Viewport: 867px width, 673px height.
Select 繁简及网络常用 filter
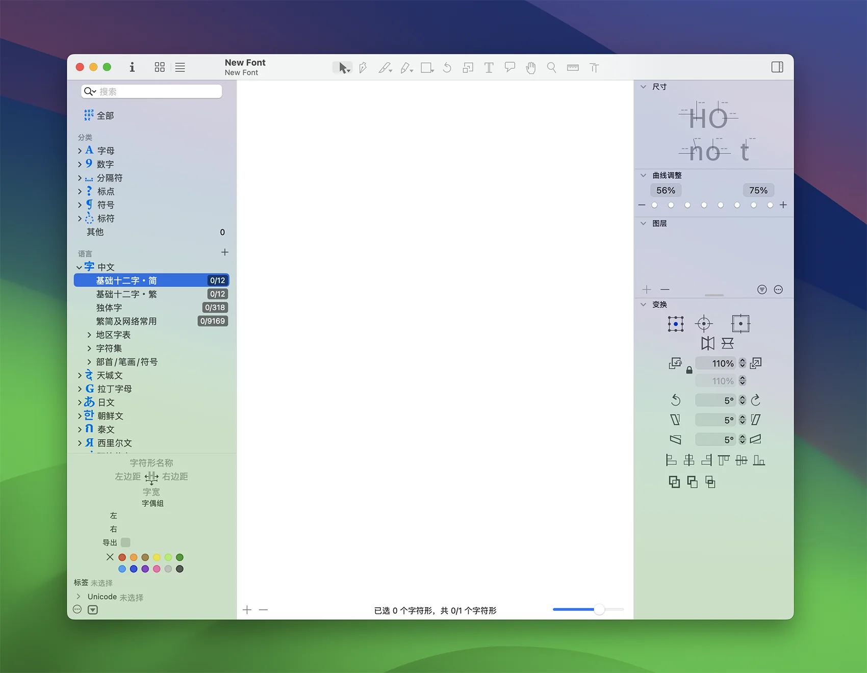(151, 321)
